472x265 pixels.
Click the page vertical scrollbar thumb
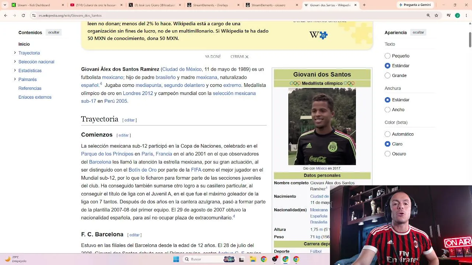[x=470, y=40]
